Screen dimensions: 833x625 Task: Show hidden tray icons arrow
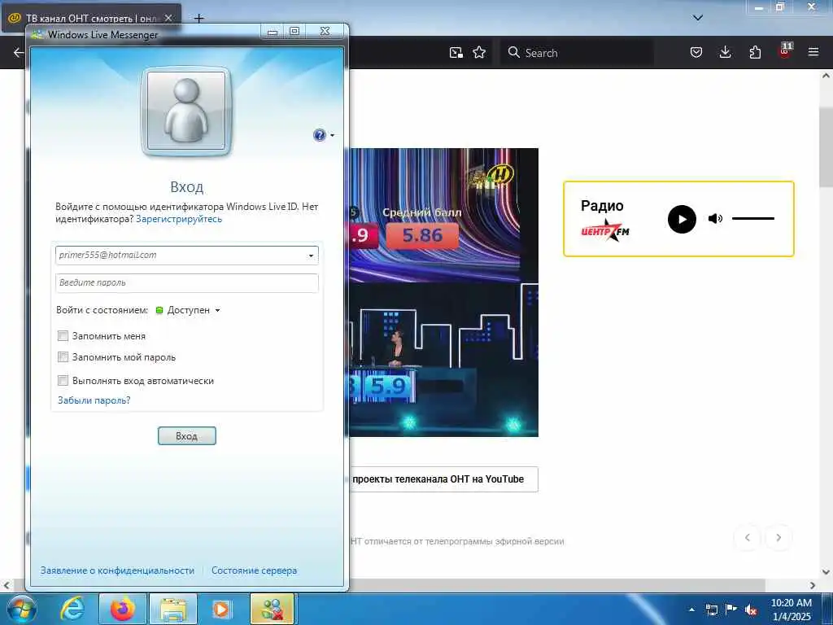[x=691, y=610]
